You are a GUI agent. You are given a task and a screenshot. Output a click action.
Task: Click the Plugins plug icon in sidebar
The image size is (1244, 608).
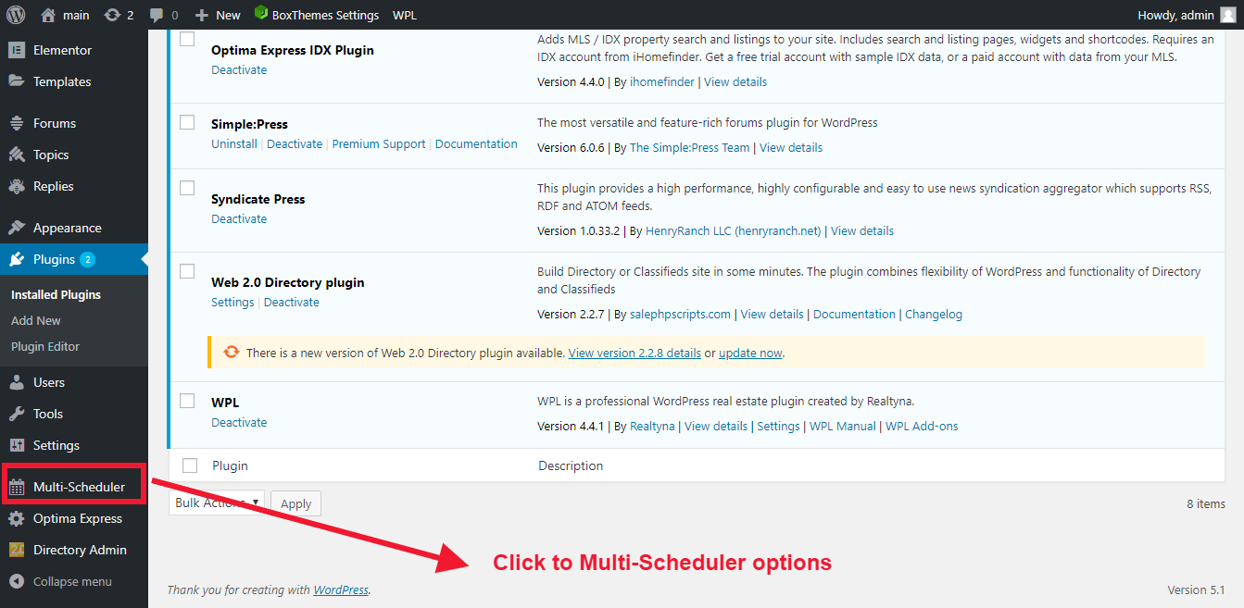click(17, 259)
